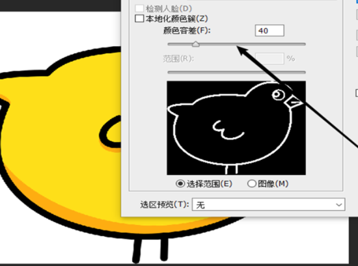Click the 颜色容差 slider handle
Image resolution: width=358 pixels, height=266 pixels.
[196, 44]
